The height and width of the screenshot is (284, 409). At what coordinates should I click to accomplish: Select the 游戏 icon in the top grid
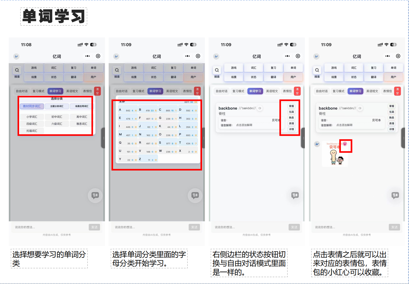click(34, 68)
